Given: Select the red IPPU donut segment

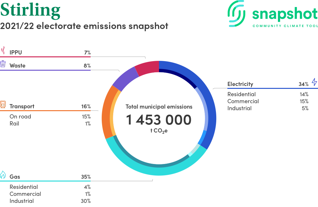Looking at the screenshot, I should point(147,67).
